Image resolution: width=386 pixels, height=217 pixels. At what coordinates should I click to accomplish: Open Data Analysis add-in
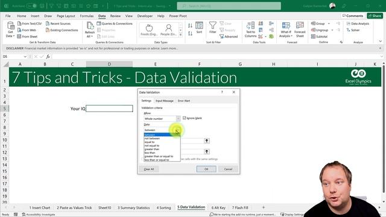coord(358,24)
